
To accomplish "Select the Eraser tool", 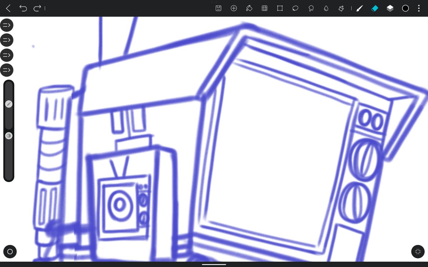I will pos(374,8).
